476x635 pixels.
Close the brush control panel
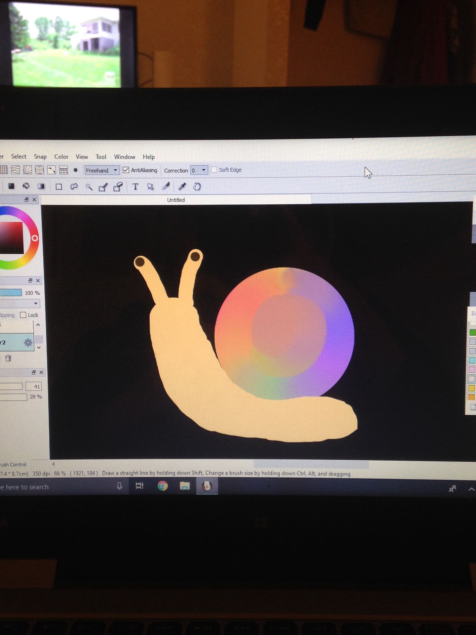tap(41, 372)
